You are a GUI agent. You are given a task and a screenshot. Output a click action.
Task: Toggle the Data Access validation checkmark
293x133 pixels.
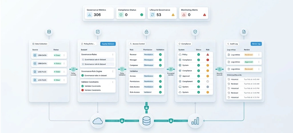pos(160,87)
